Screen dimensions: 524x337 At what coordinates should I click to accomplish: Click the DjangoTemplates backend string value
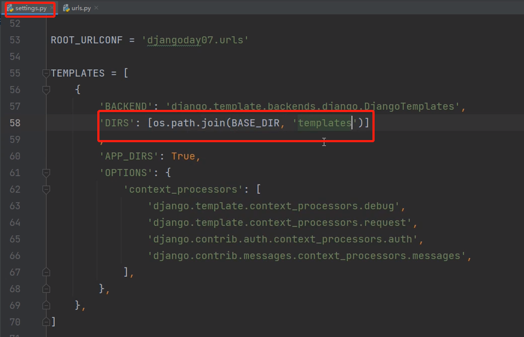pyautogui.click(x=313, y=106)
